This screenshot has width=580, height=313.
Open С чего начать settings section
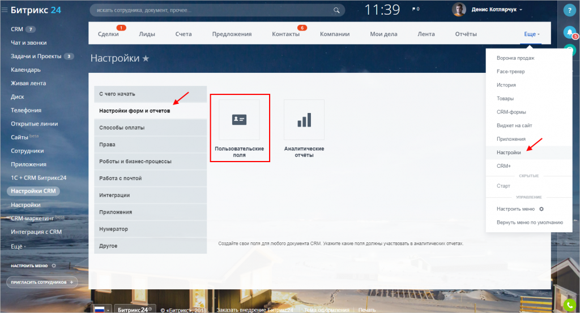click(150, 94)
